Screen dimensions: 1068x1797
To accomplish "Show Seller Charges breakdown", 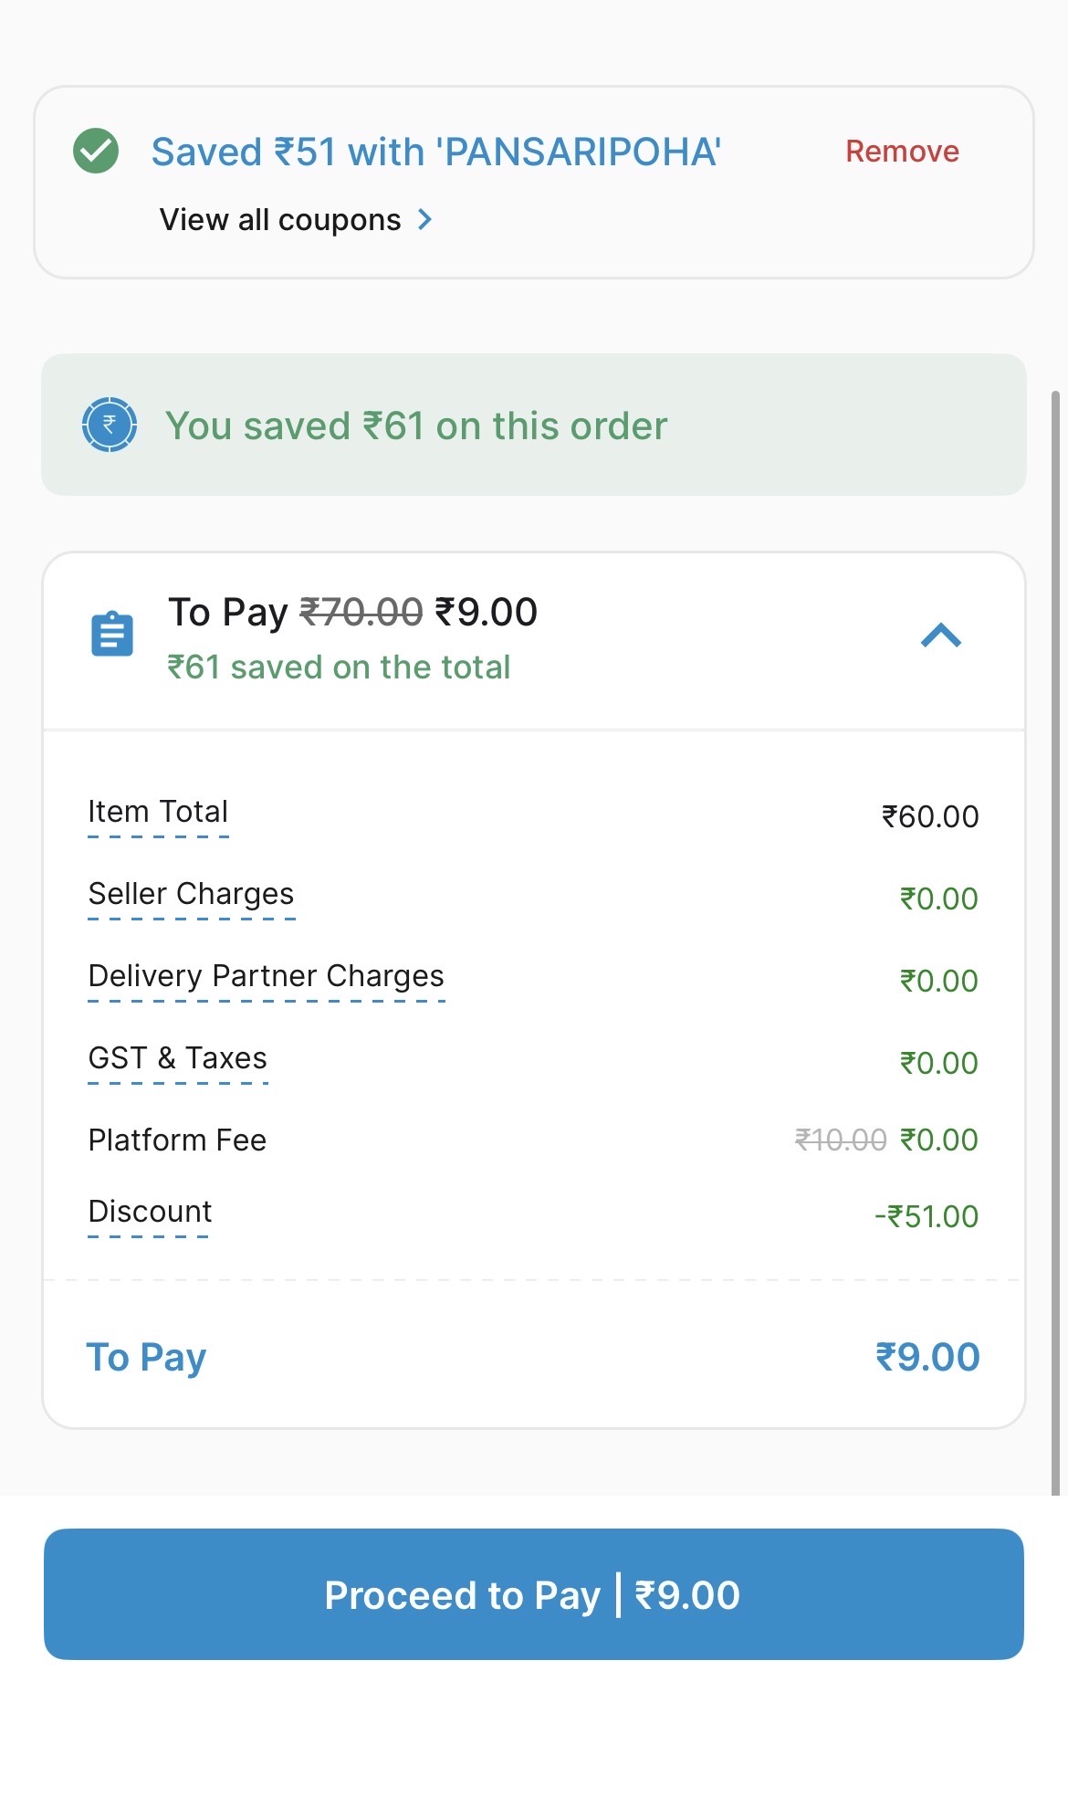I will point(191,894).
